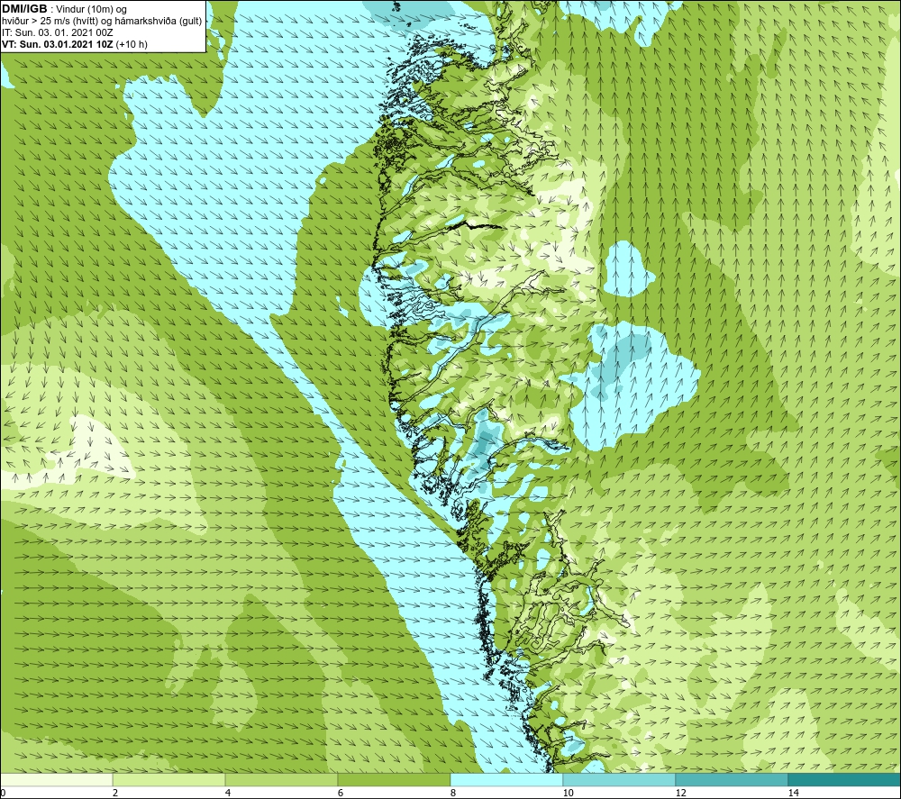This screenshot has height=799, width=901.
Task: Click the 'IT: Sun. 03. 01. 2021 00Z' line
Action: point(58,32)
